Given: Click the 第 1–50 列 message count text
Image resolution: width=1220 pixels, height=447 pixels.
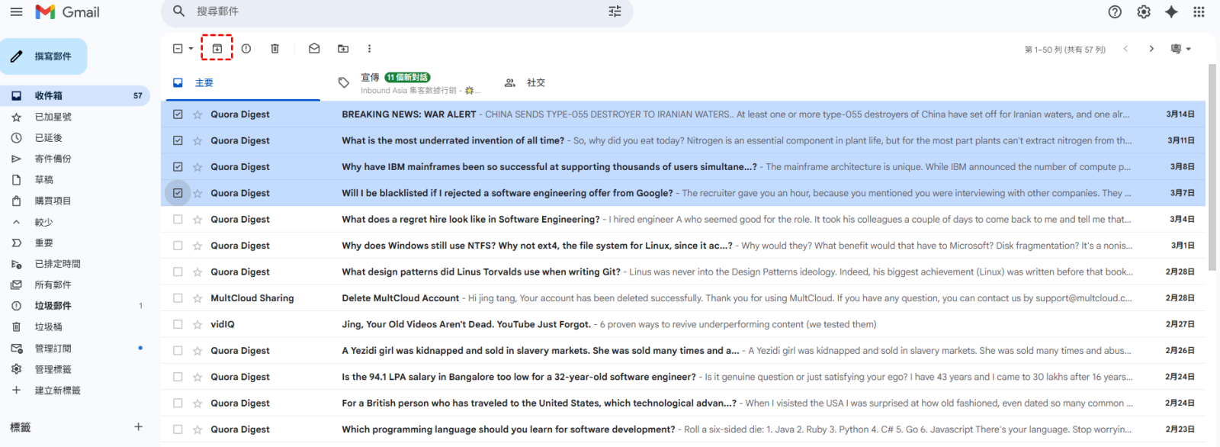Looking at the screenshot, I should tap(1064, 50).
